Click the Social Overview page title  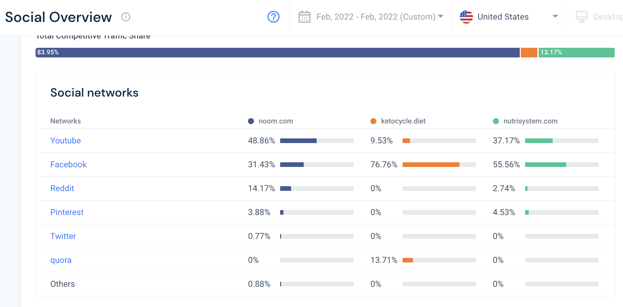pyautogui.click(x=58, y=17)
